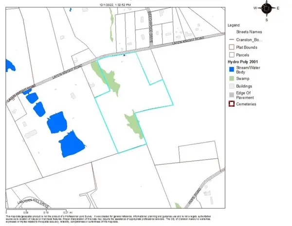
Task: Click the Parcels legend square symbol
Action: (232, 55)
